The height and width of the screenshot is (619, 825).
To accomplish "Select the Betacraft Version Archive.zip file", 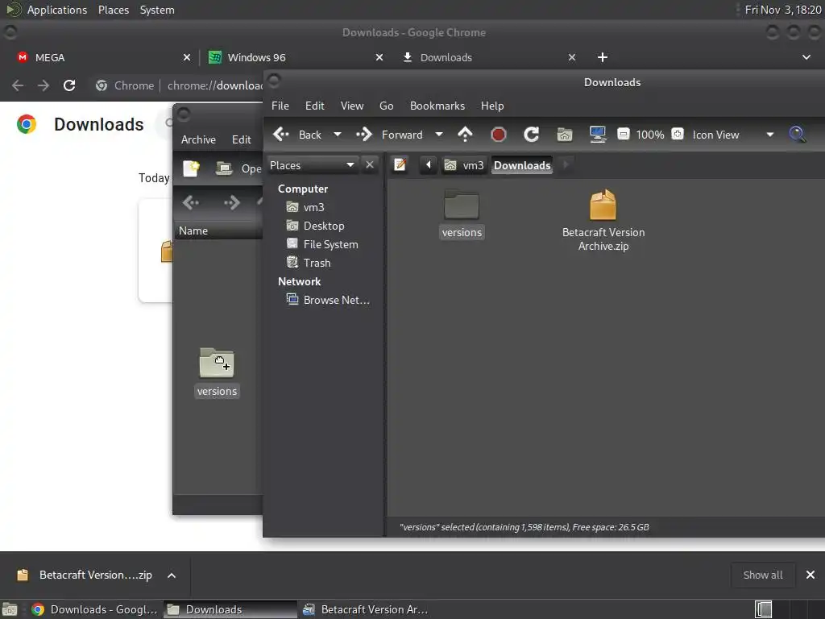I will pyautogui.click(x=603, y=220).
